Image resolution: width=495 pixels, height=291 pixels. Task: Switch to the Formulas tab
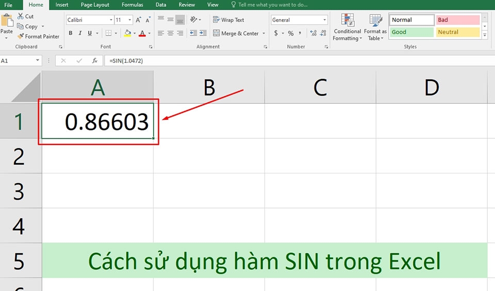(133, 5)
